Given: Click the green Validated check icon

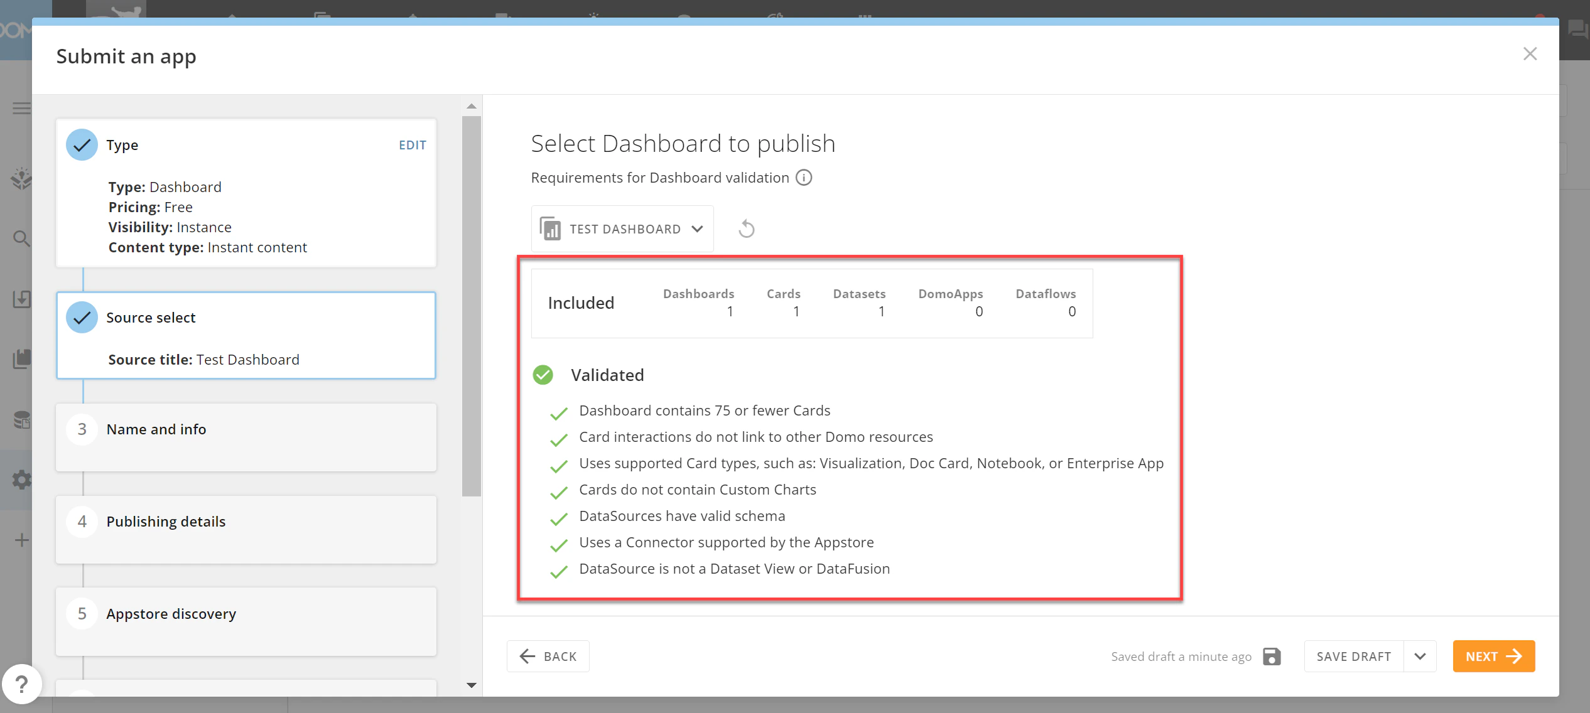Looking at the screenshot, I should click(543, 375).
